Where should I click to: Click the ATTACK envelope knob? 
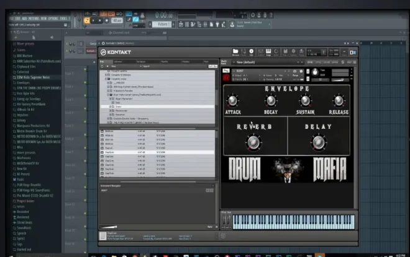coord(232,100)
